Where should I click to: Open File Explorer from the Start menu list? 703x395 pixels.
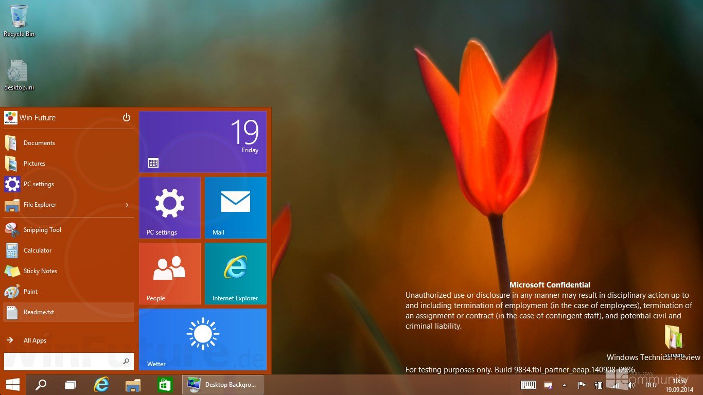[68, 205]
